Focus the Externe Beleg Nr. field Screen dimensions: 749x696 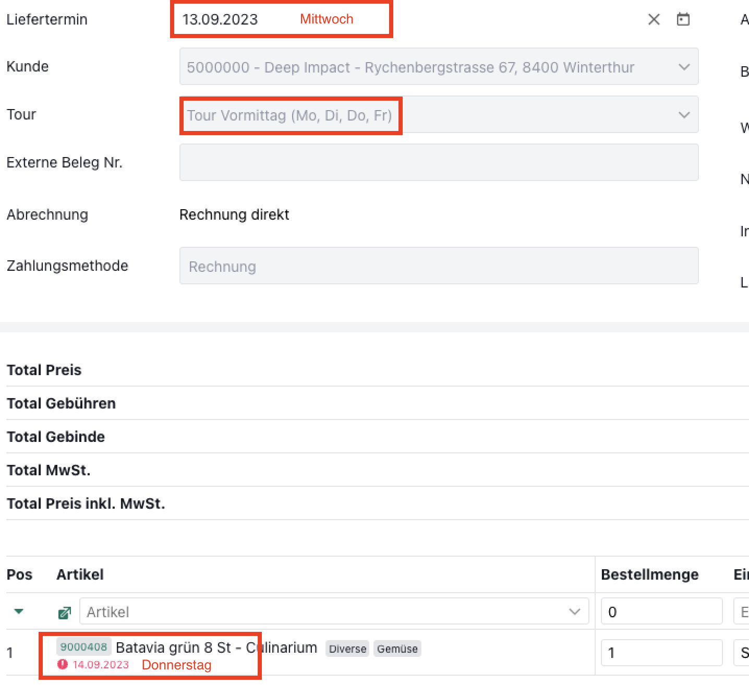pyautogui.click(x=438, y=163)
